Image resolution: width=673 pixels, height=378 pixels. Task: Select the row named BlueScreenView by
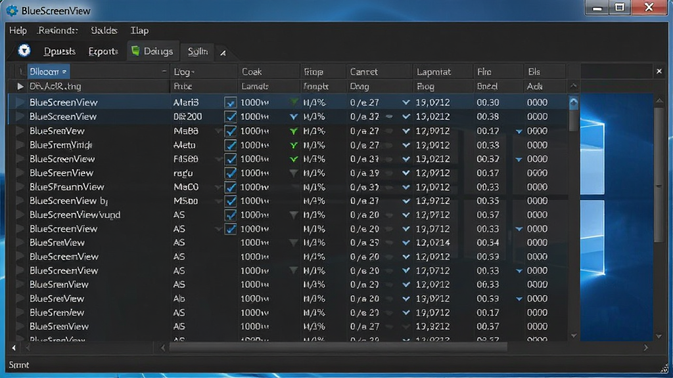(288, 201)
